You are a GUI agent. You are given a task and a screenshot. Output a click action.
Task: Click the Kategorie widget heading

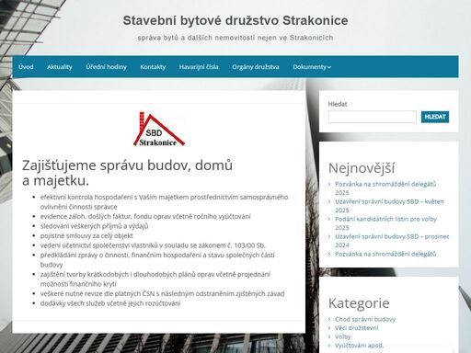pos(359,303)
